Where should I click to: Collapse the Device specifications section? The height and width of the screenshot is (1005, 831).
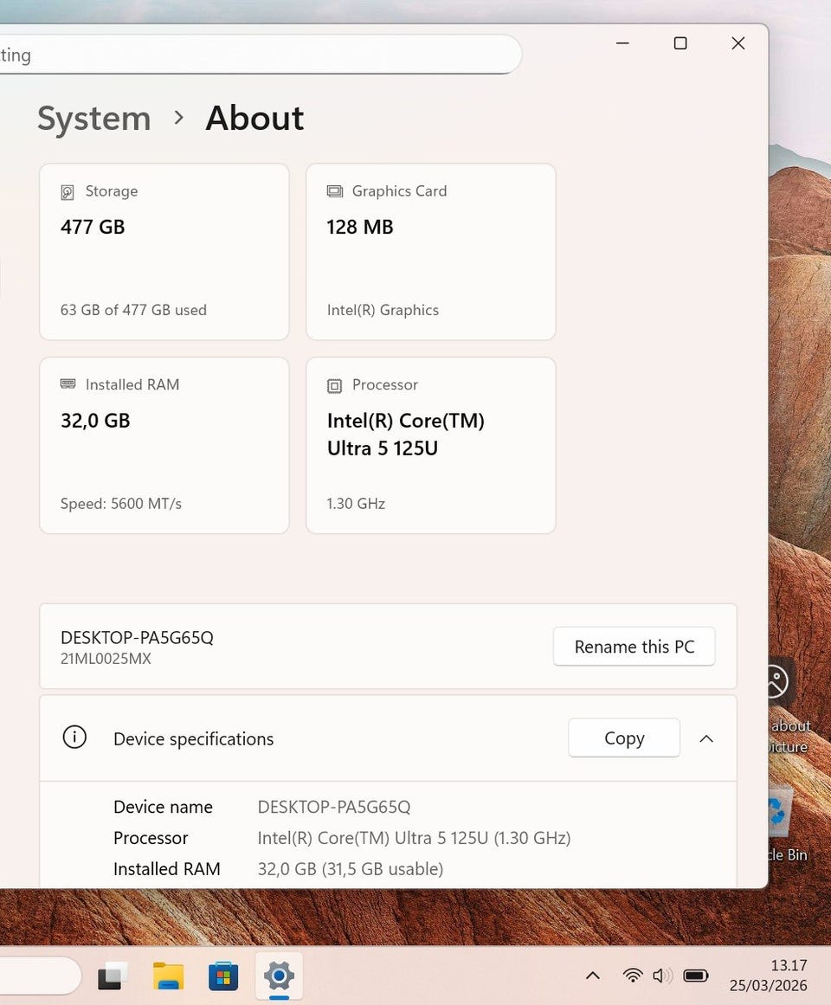click(706, 738)
